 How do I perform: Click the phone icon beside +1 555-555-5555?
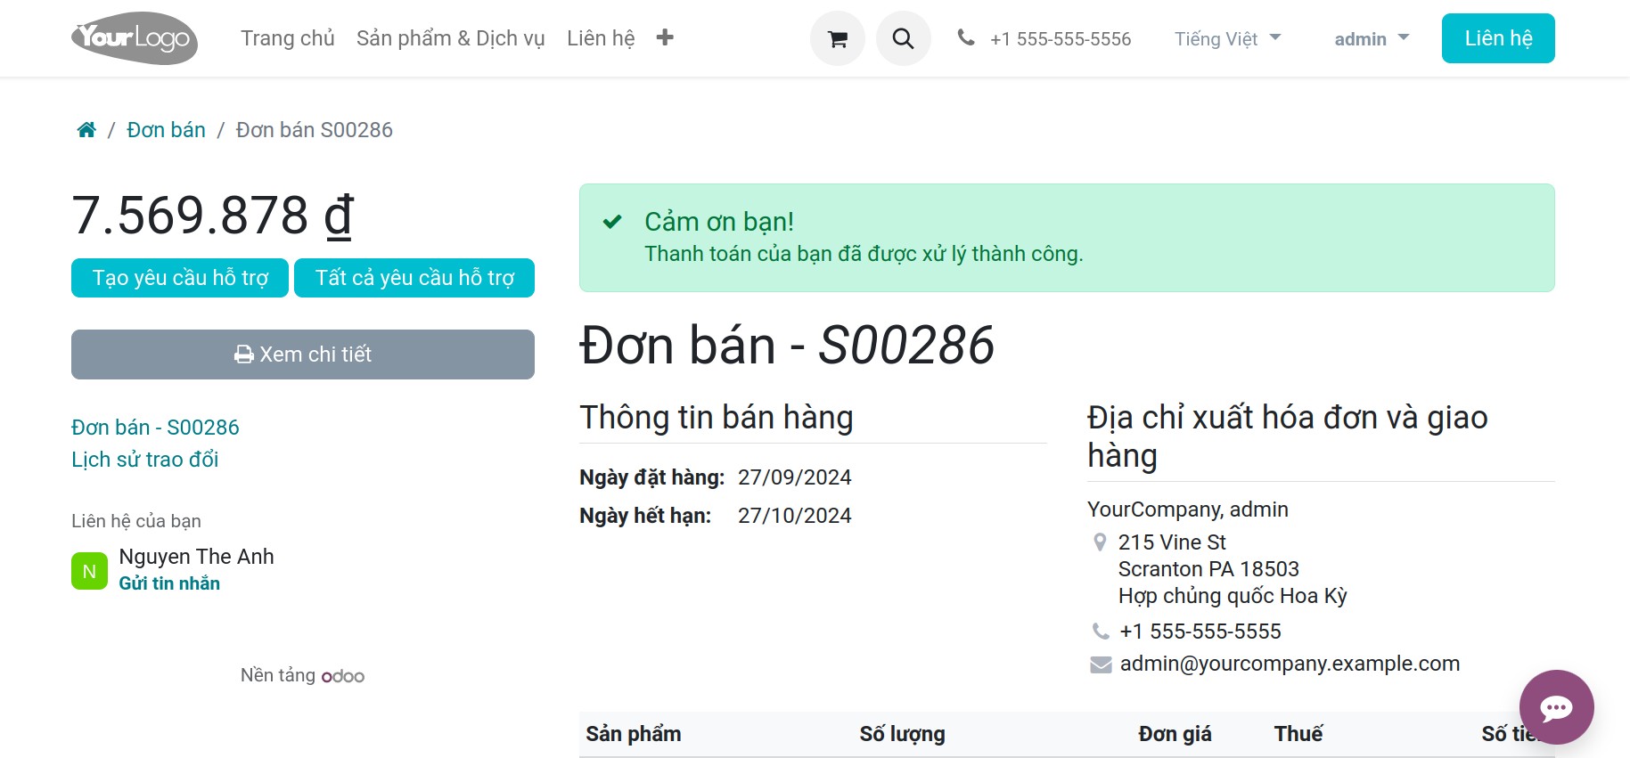coord(1101,632)
